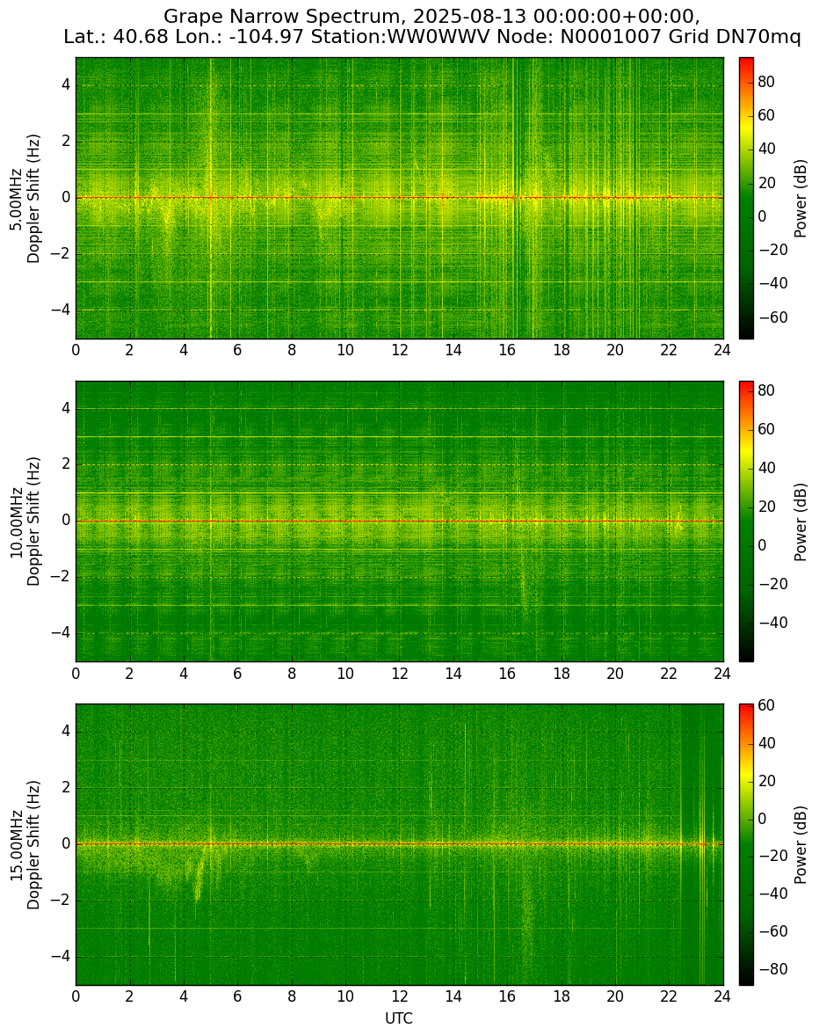Viewport: 819px width, 1036px height.
Task: Click x-axis tick '6' of 10.00MHz panel
Action: [237, 674]
